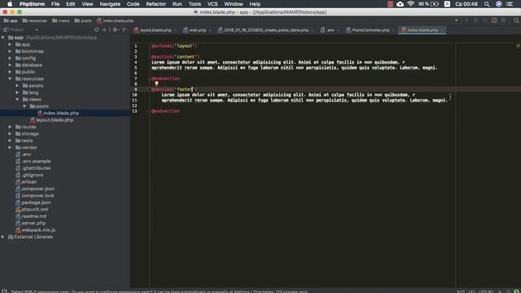Click the cloud upload menu bar icon
Viewport: 521px width, 293px height.
click(400, 4)
